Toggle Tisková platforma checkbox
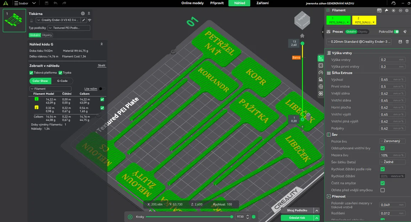The width and height of the screenshot is (411, 222). click(x=31, y=72)
